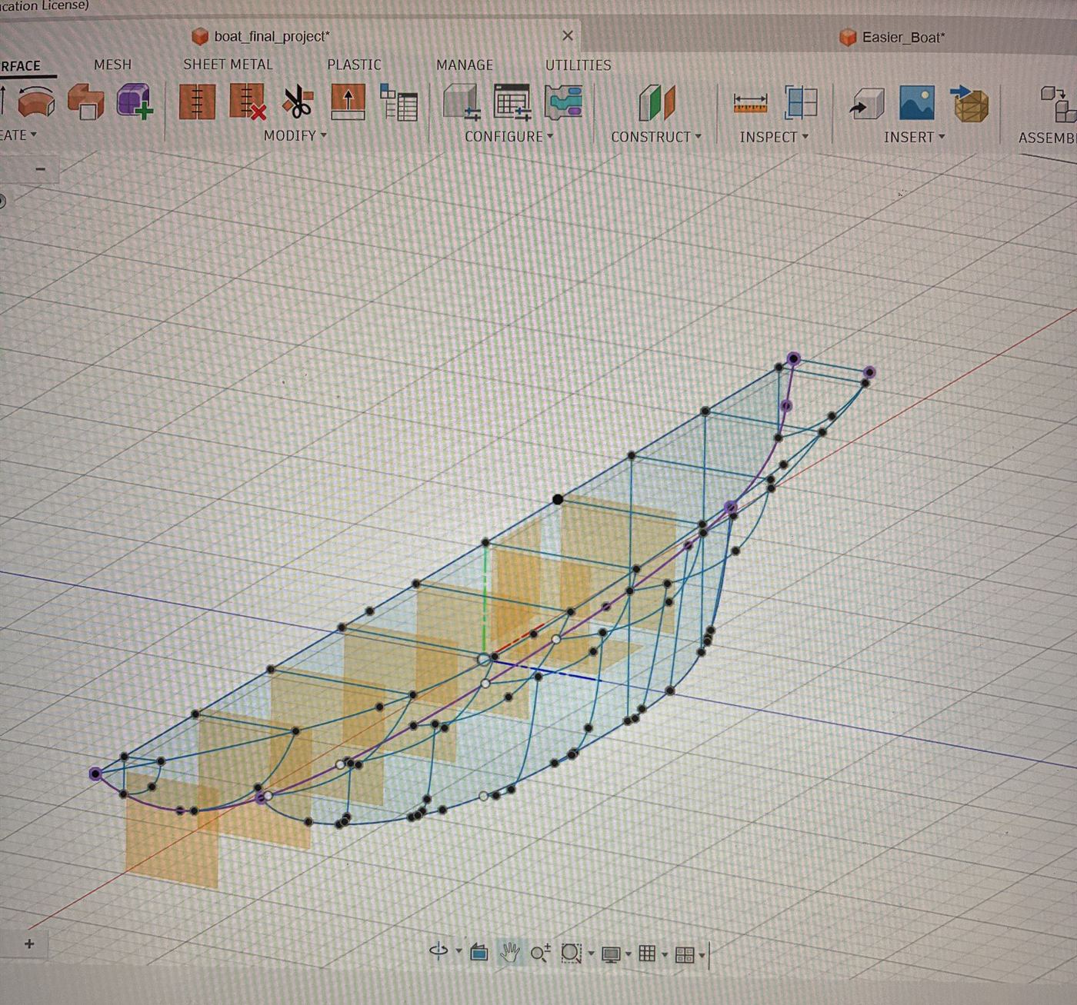Click the Viewports layout icon
1077x1005 pixels.
tap(684, 955)
